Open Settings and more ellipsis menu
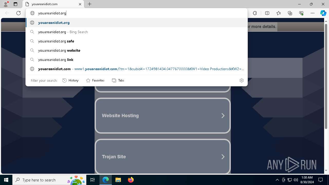The height and width of the screenshot is (185, 329). click(x=313, y=13)
